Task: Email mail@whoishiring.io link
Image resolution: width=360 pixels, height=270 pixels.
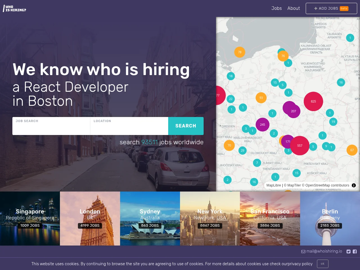Action: coord(322,251)
